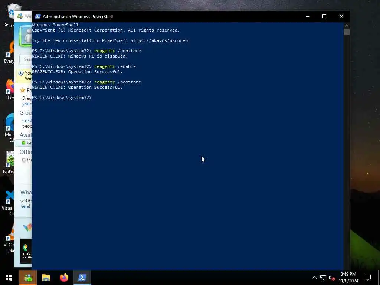Open the Windows Live Messenger taskbar icon
The image size is (380, 285).
click(27, 278)
